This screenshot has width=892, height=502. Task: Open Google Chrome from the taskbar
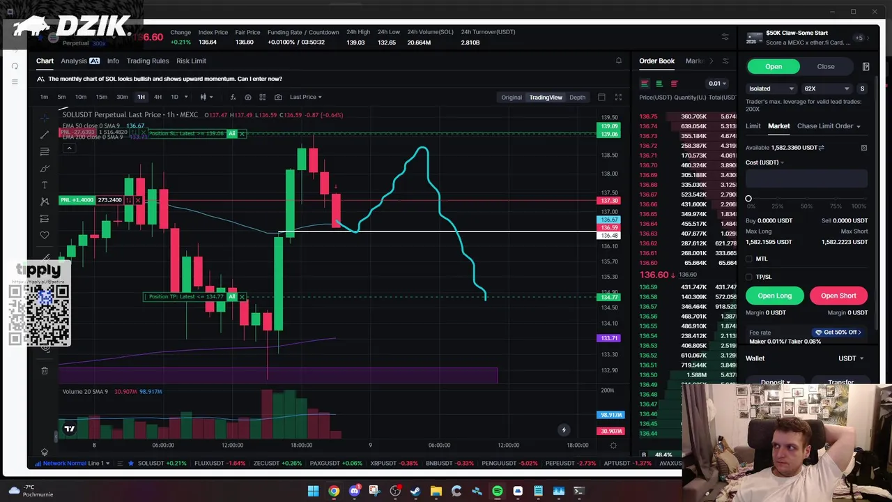click(x=334, y=491)
